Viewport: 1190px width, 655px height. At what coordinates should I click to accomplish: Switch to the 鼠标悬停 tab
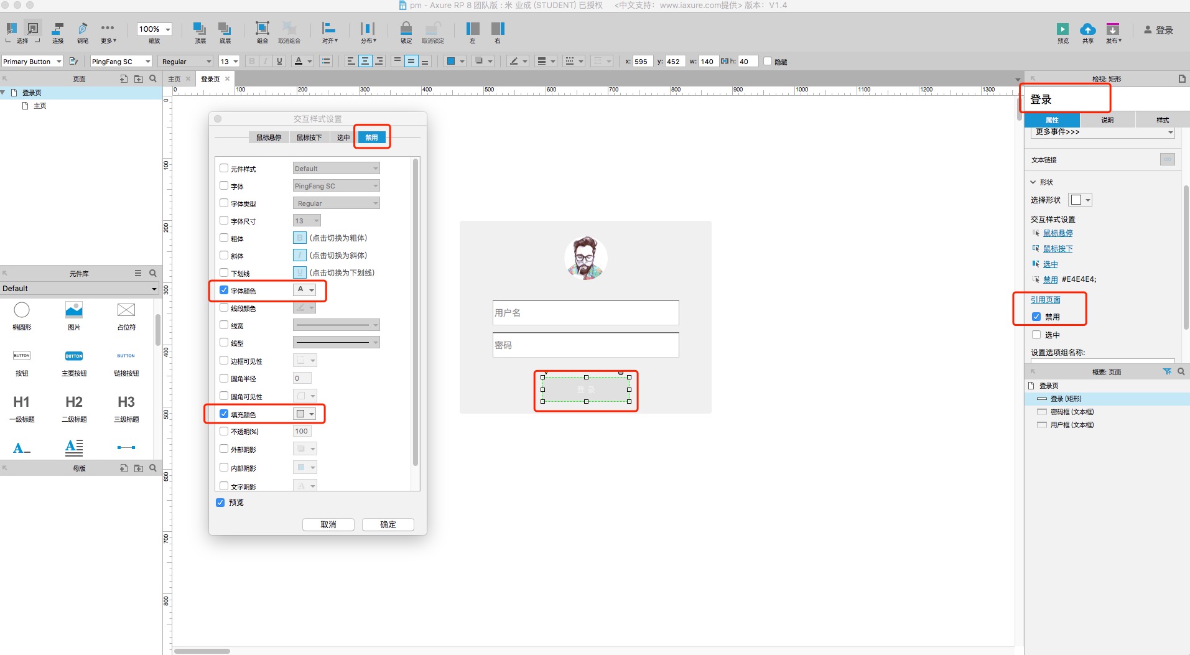click(269, 137)
